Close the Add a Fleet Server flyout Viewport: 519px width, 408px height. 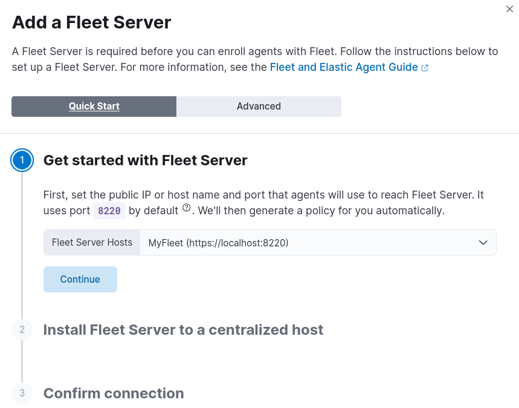point(509,9)
